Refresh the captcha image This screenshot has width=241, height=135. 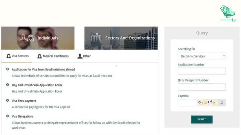coord(222,102)
